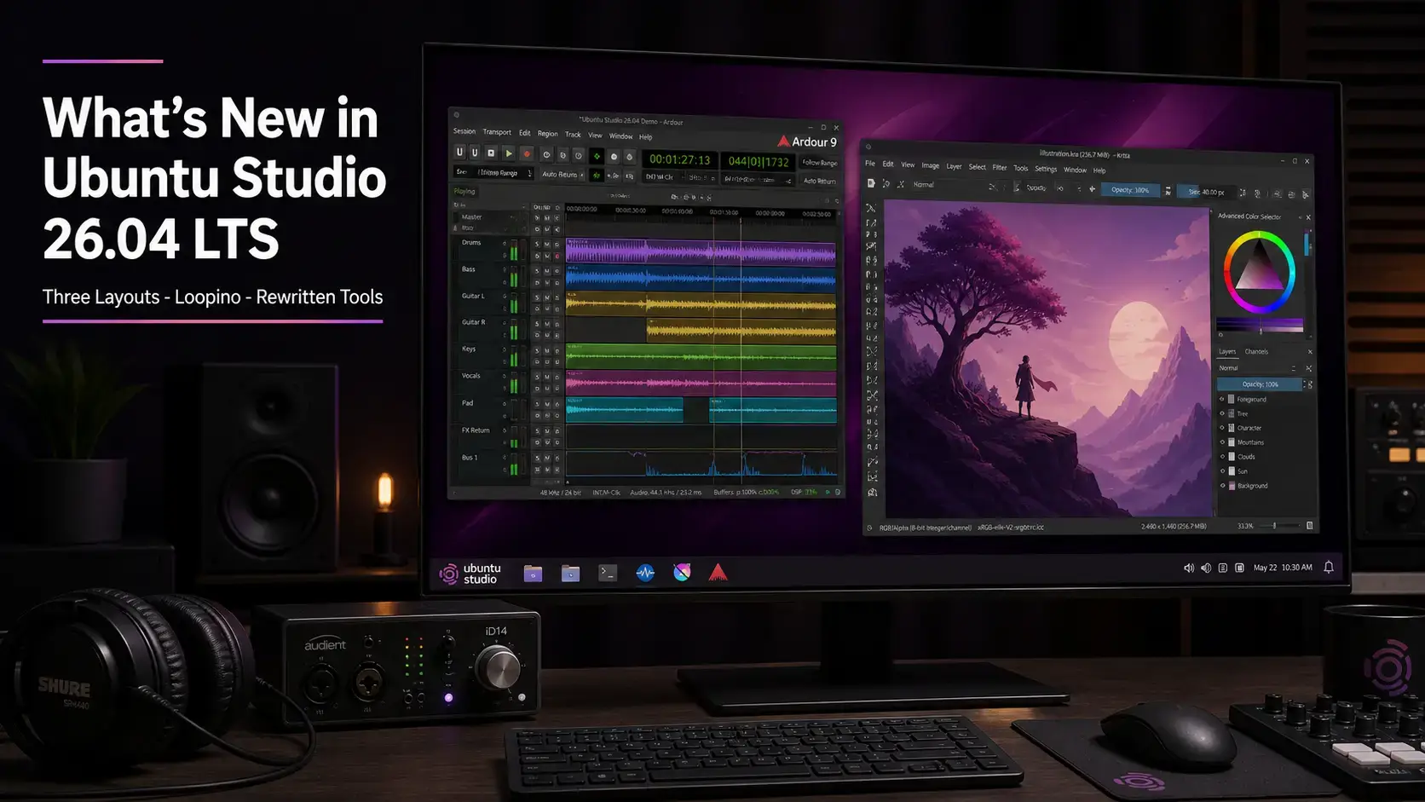This screenshot has height=802, width=1425.
Task: Open Krita's Settings menu
Action: (1046, 169)
